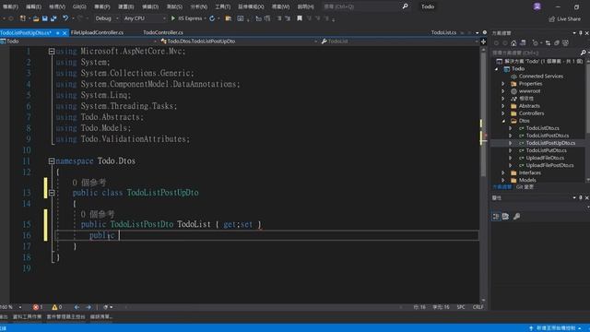The height and width of the screenshot is (332, 590).
Task: Expand the Controllers folder node
Action: click(503, 113)
